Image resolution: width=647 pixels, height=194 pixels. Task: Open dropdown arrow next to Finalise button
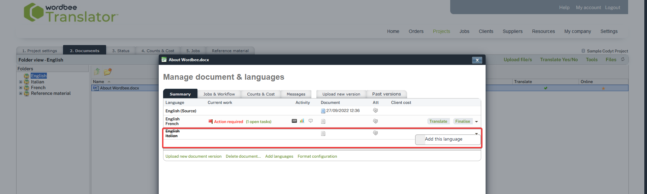(x=476, y=122)
